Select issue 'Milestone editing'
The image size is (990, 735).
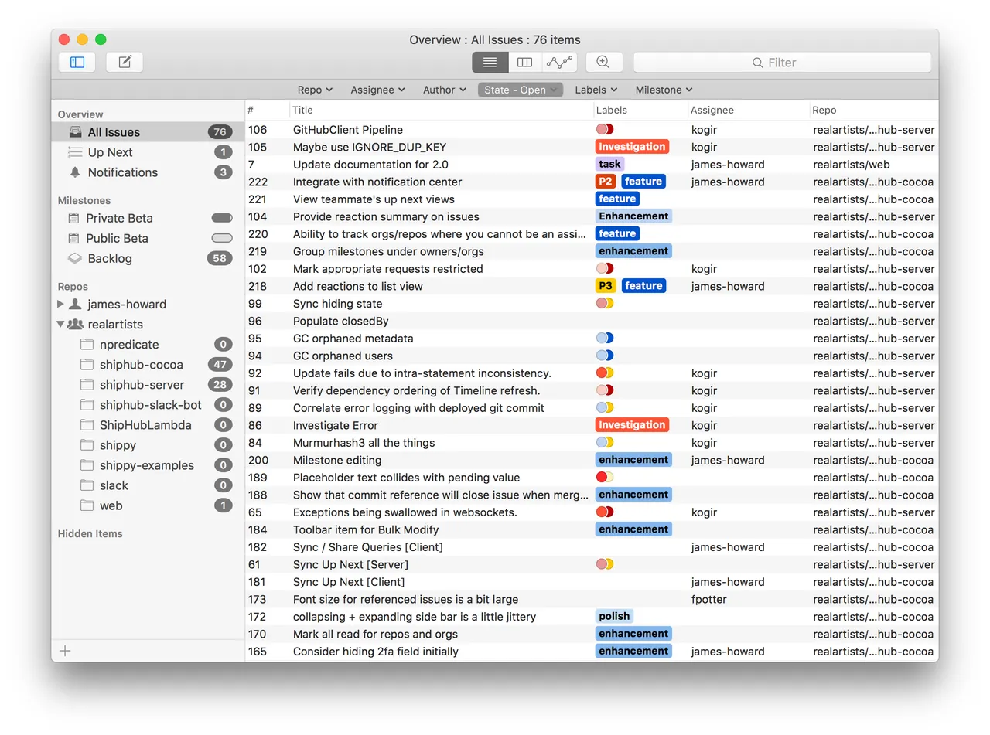click(x=592, y=460)
